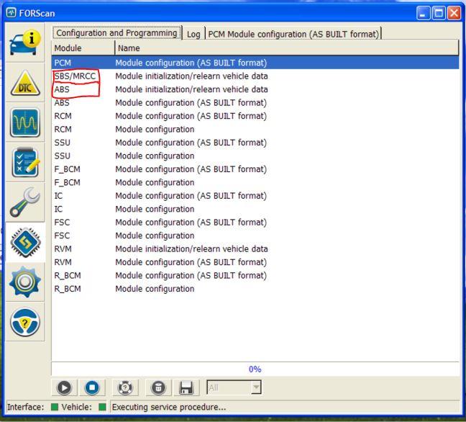This screenshot has height=422, width=466.
Task: Click the Play run procedure button
Action: [x=64, y=387]
